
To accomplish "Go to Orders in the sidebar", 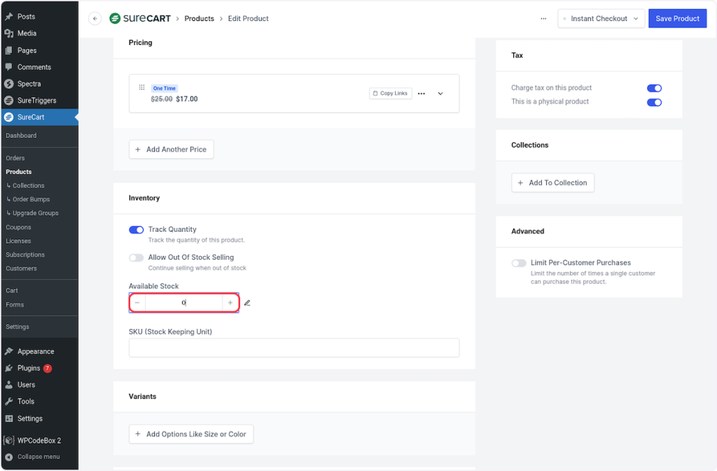I will click(15, 158).
